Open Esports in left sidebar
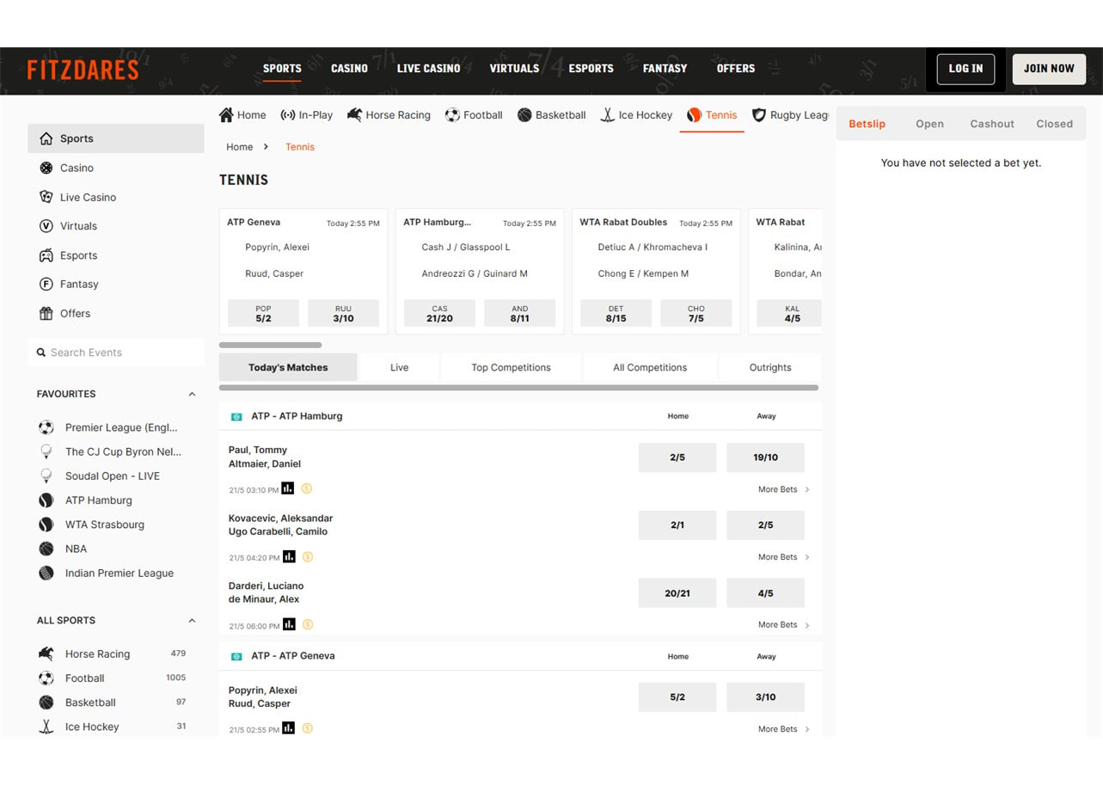 coord(116,255)
